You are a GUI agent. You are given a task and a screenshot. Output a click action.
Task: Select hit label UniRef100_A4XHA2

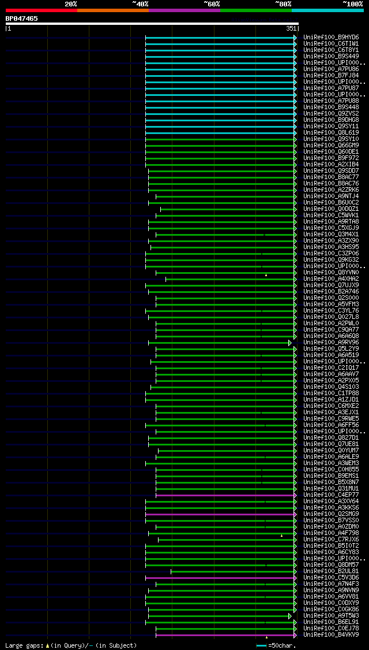[331, 279]
